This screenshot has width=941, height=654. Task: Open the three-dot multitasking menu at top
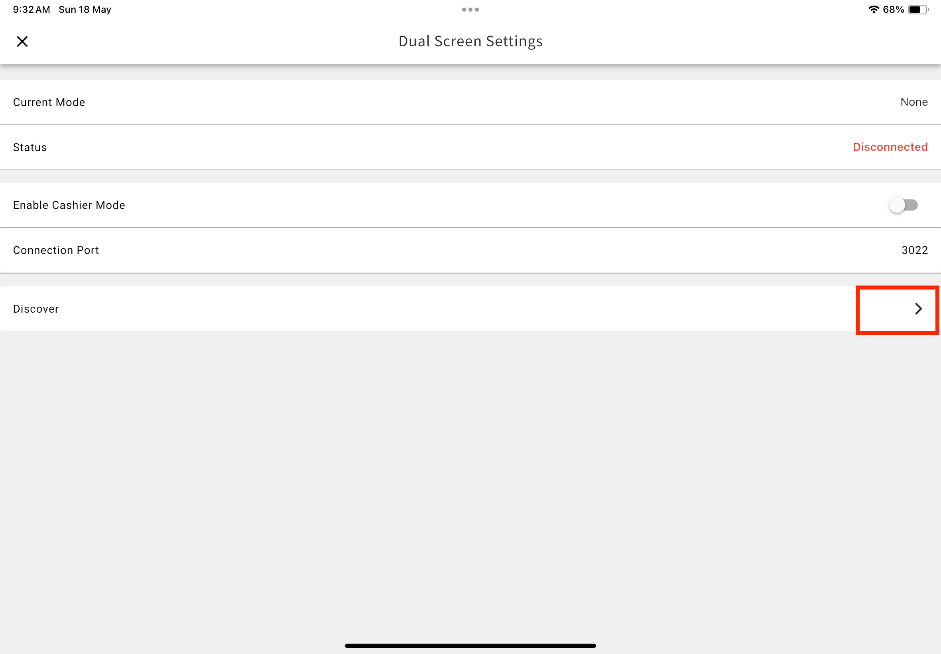pos(470,10)
